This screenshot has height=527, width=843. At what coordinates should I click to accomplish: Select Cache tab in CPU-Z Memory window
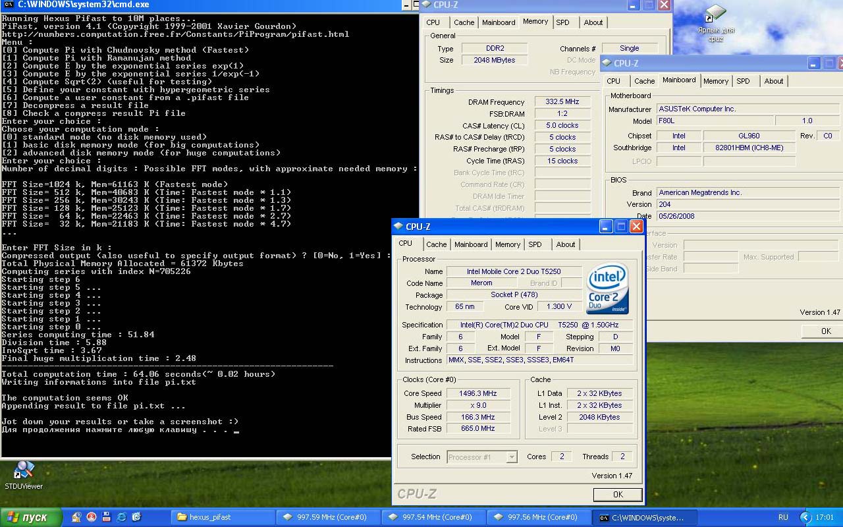coord(464,22)
